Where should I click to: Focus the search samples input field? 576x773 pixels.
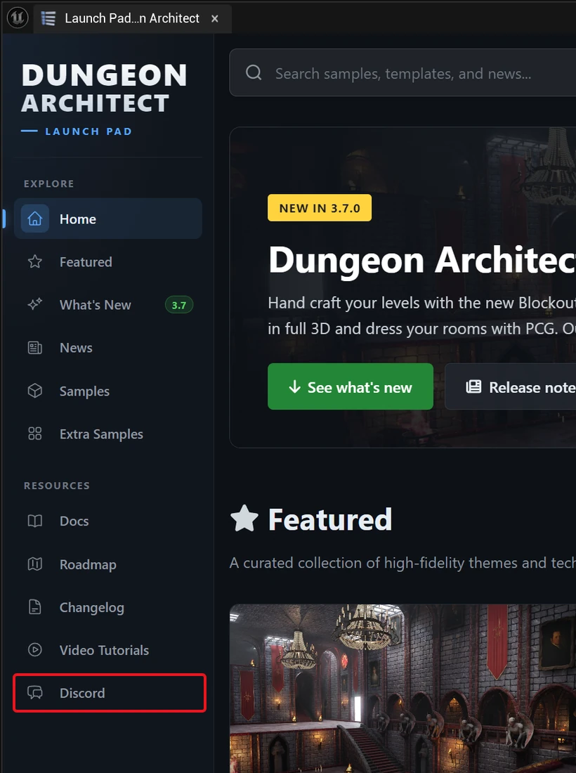click(402, 73)
